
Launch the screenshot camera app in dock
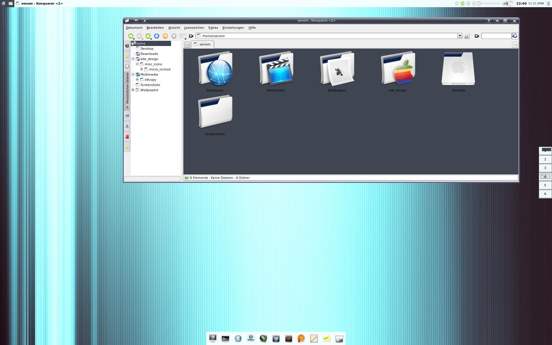[x=339, y=339]
